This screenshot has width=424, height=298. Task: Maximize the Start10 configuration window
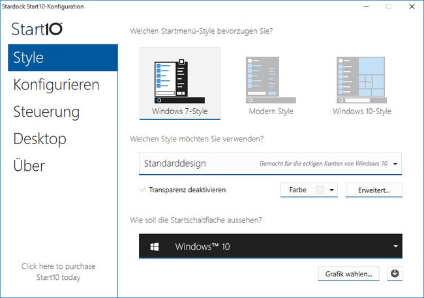(389, 7)
